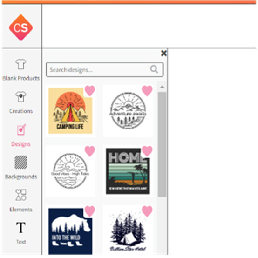Select the Text tool icon
This screenshot has height=258, width=258.
pos(21,228)
